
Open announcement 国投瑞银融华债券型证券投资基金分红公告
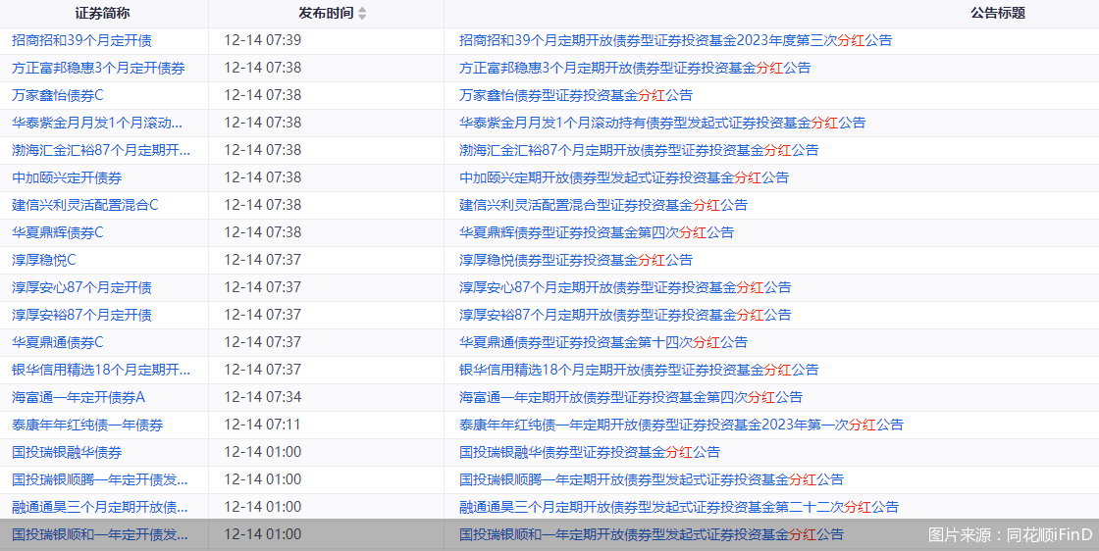tap(590, 452)
